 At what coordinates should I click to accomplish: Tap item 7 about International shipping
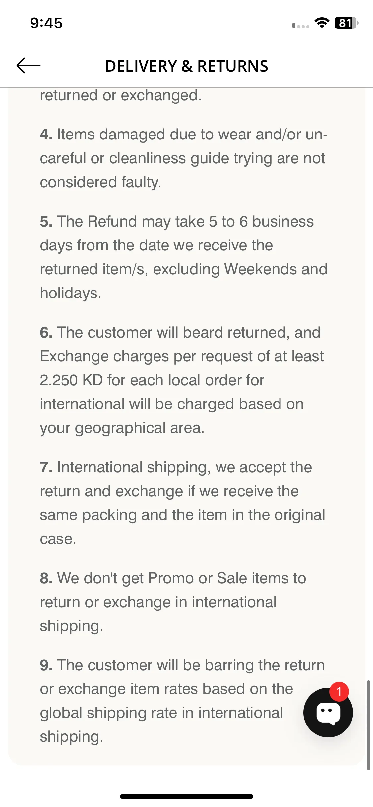(182, 503)
